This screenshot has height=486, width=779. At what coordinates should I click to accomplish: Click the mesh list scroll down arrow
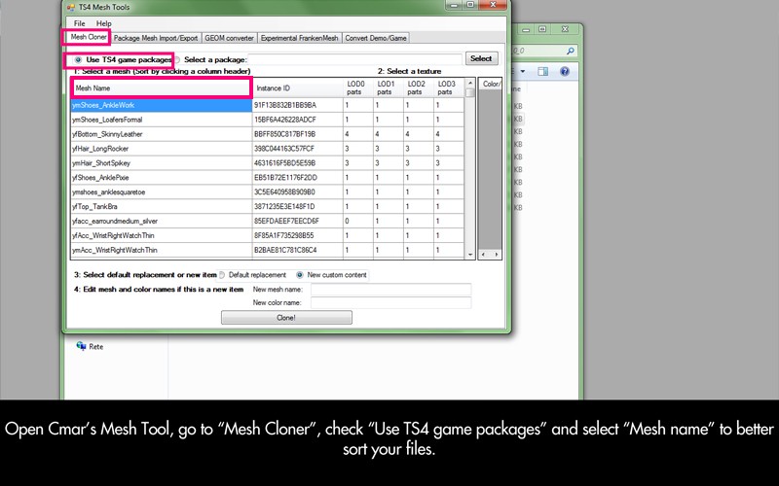coord(470,255)
